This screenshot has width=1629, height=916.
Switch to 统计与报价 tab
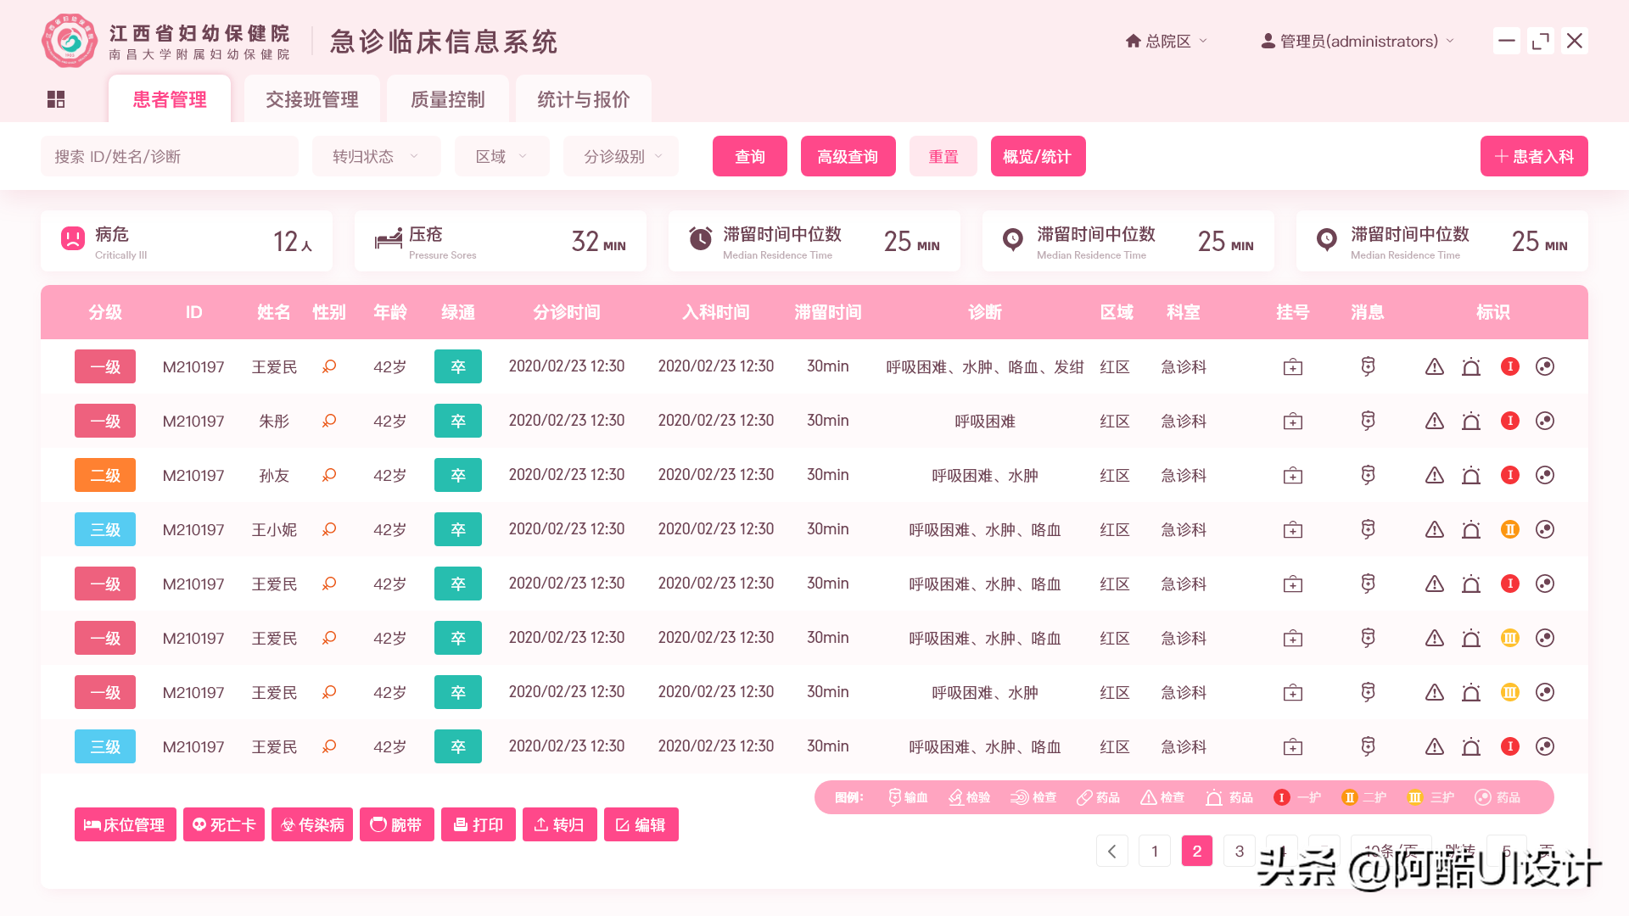[584, 99]
